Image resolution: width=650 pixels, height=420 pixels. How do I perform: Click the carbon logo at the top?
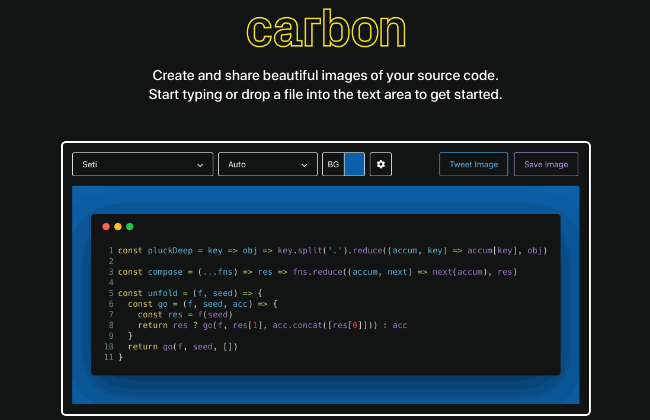(325, 28)
